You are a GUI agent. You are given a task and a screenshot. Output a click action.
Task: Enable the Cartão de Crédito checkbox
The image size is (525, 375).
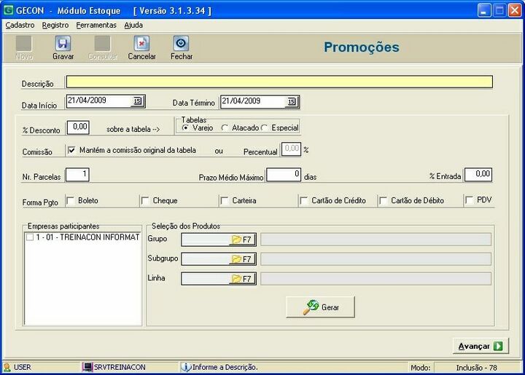(303, 200)
